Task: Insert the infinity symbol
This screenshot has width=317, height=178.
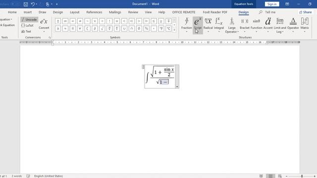Action: tap(65, 21)
